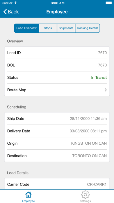
Task: Open the Employee home icon tab
Action: 28,195
